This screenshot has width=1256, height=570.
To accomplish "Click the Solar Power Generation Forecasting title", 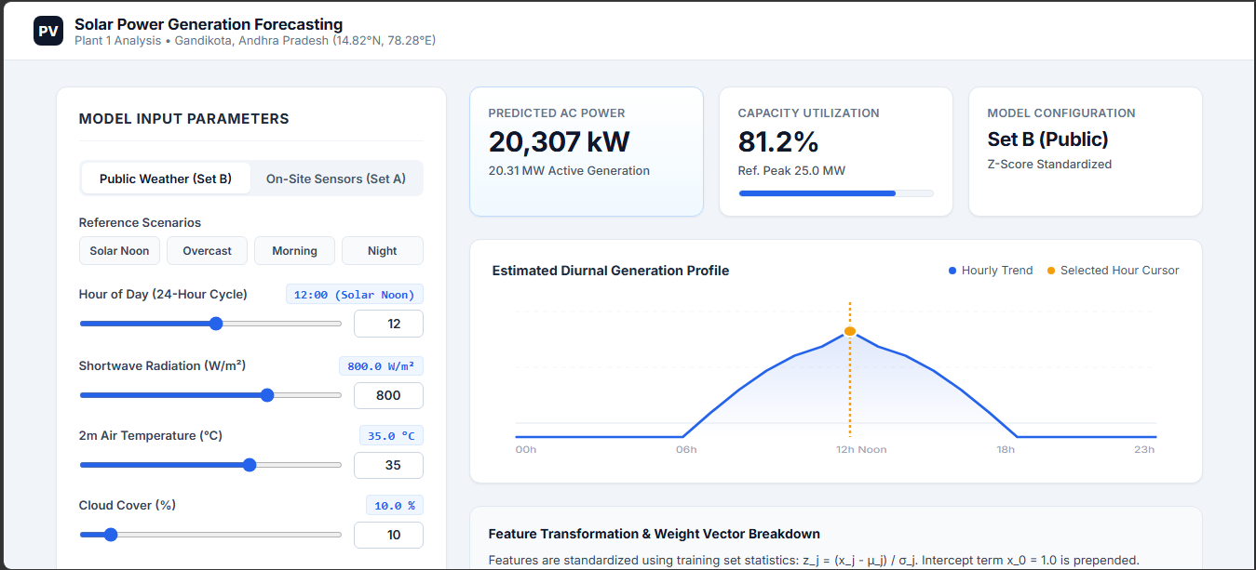I will click(x=209, y=24).
